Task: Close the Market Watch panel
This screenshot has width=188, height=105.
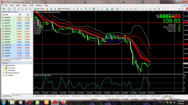Action: pyautogui.click(x=32, y=12)
